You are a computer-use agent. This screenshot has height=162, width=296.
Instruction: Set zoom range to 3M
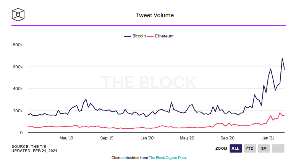pyautogui.click(x=264, y=148)
